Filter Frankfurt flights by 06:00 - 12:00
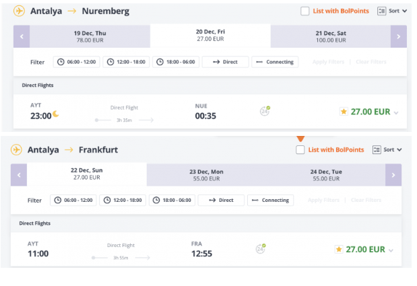This screenshot has width=417, height=286. (73, 201)
